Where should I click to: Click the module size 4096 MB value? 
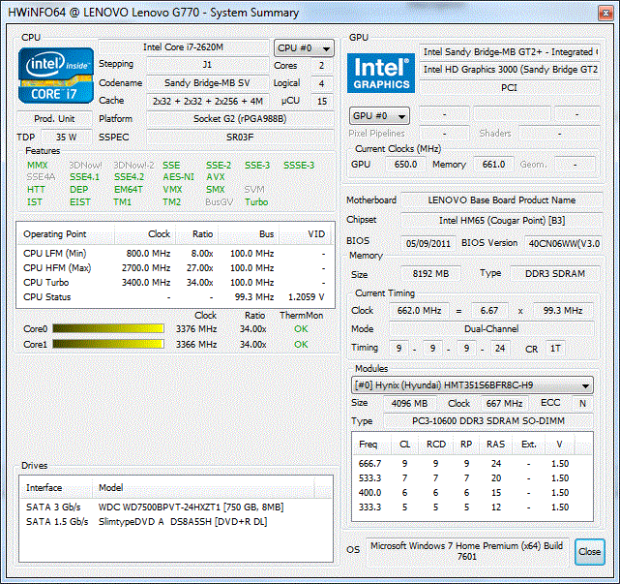point(410,404)
